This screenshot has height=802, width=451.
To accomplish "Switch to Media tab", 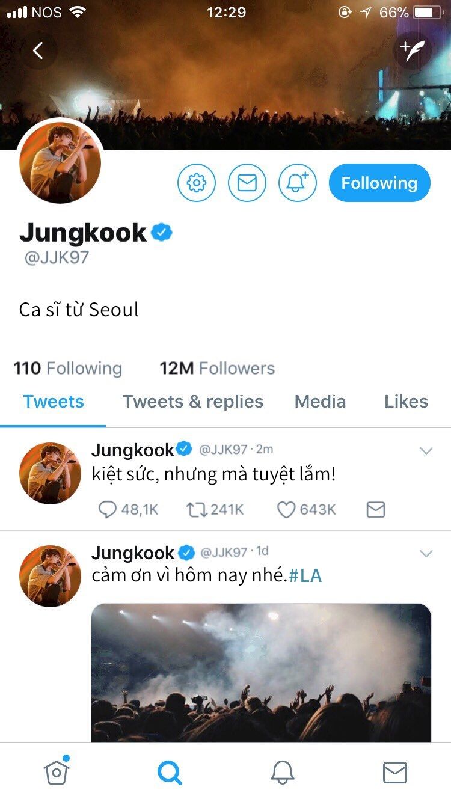I will point(320,402).
